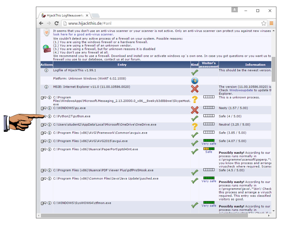
Task: Click info icon for jusched.exe entry
Action: [x=50, y=179]
